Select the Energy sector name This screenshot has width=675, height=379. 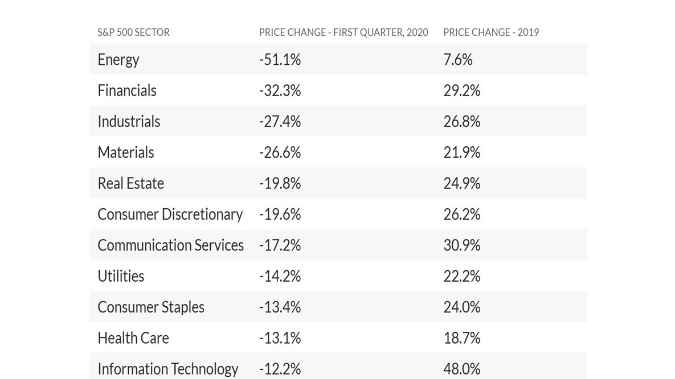118,60
